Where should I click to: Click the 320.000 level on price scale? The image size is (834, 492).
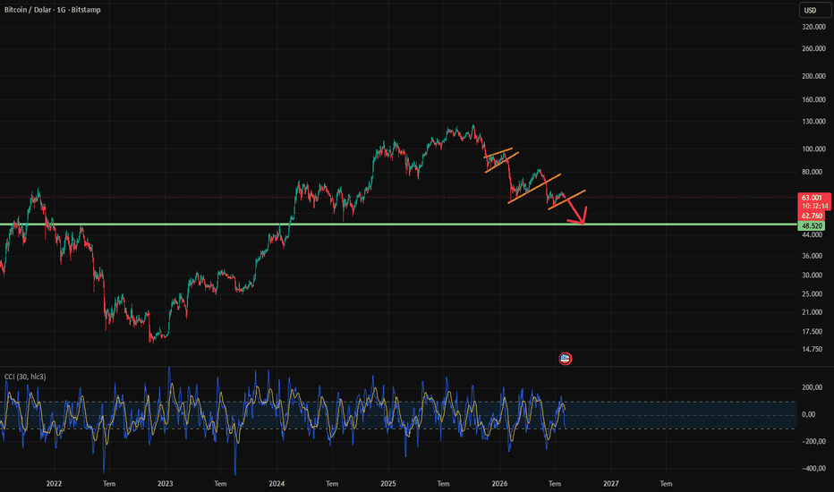tap(813, 27)
